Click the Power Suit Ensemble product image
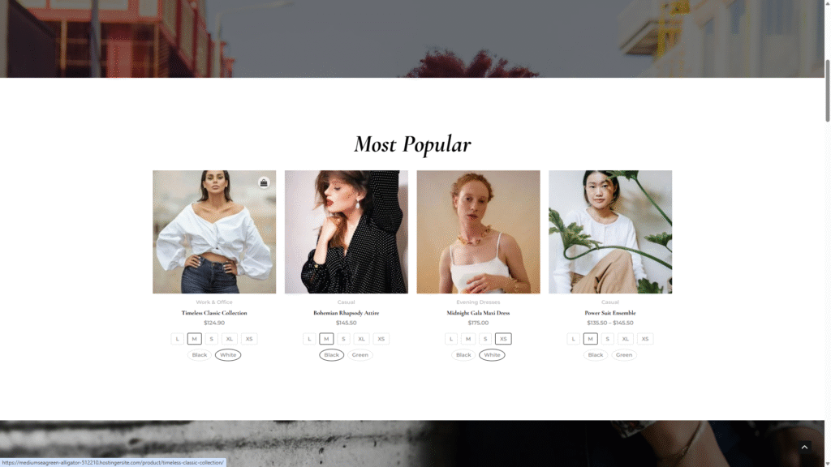Viewport: 831px width, 467px height. [x=610, y=232]
